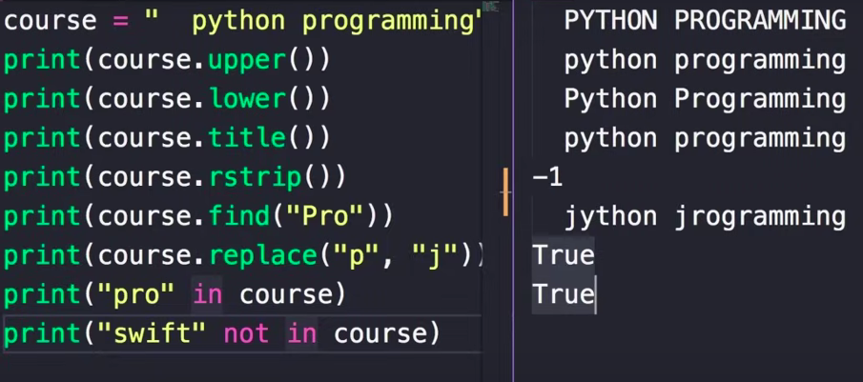This screenshot has height=382, width=863.
Task: Click the -1 output line
Action: point(547,177)
